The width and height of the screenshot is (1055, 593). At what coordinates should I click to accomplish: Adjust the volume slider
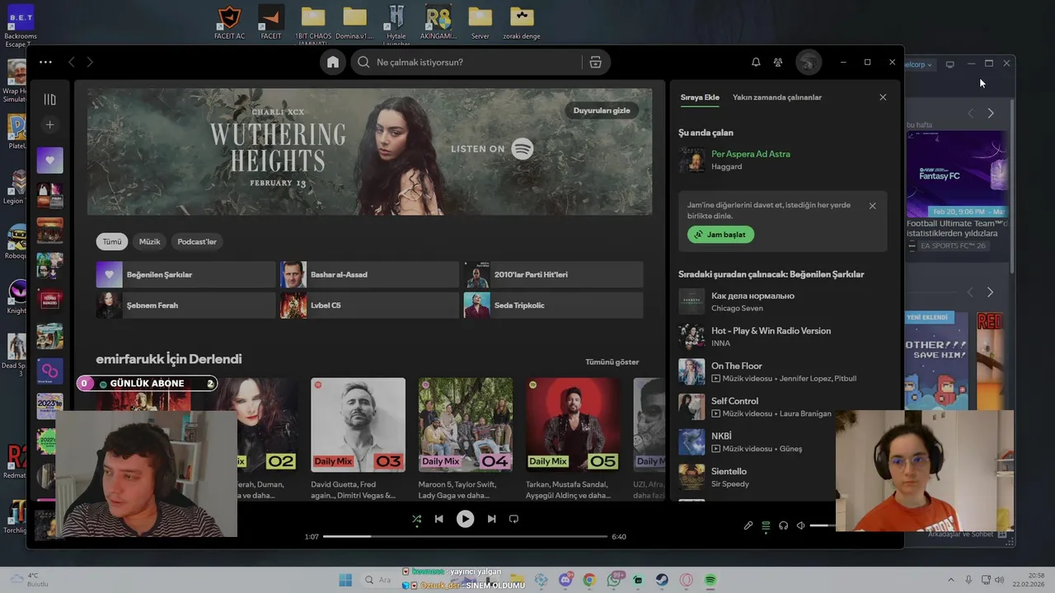(823, 525)
